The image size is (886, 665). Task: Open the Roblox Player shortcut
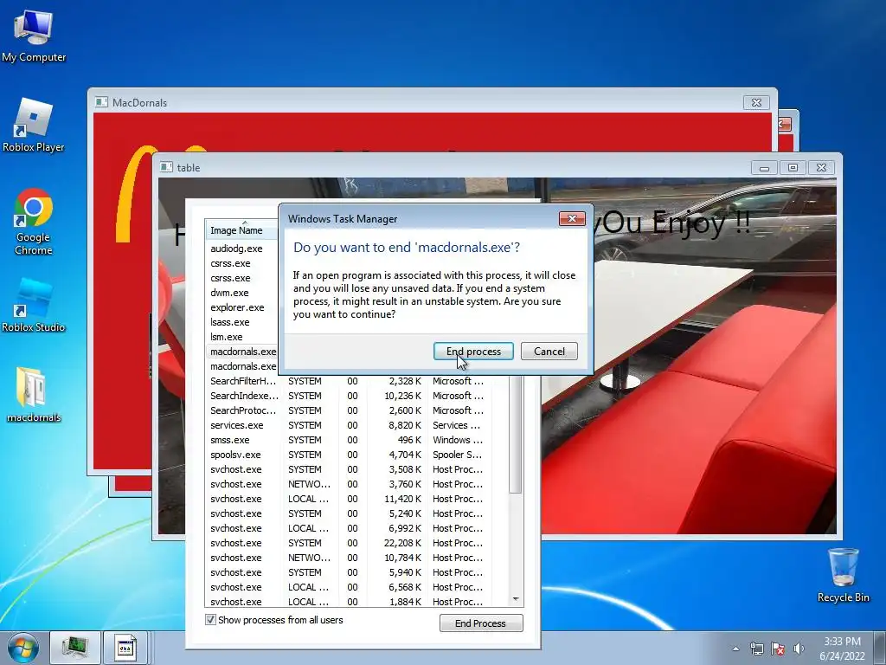tap(34, 125)
